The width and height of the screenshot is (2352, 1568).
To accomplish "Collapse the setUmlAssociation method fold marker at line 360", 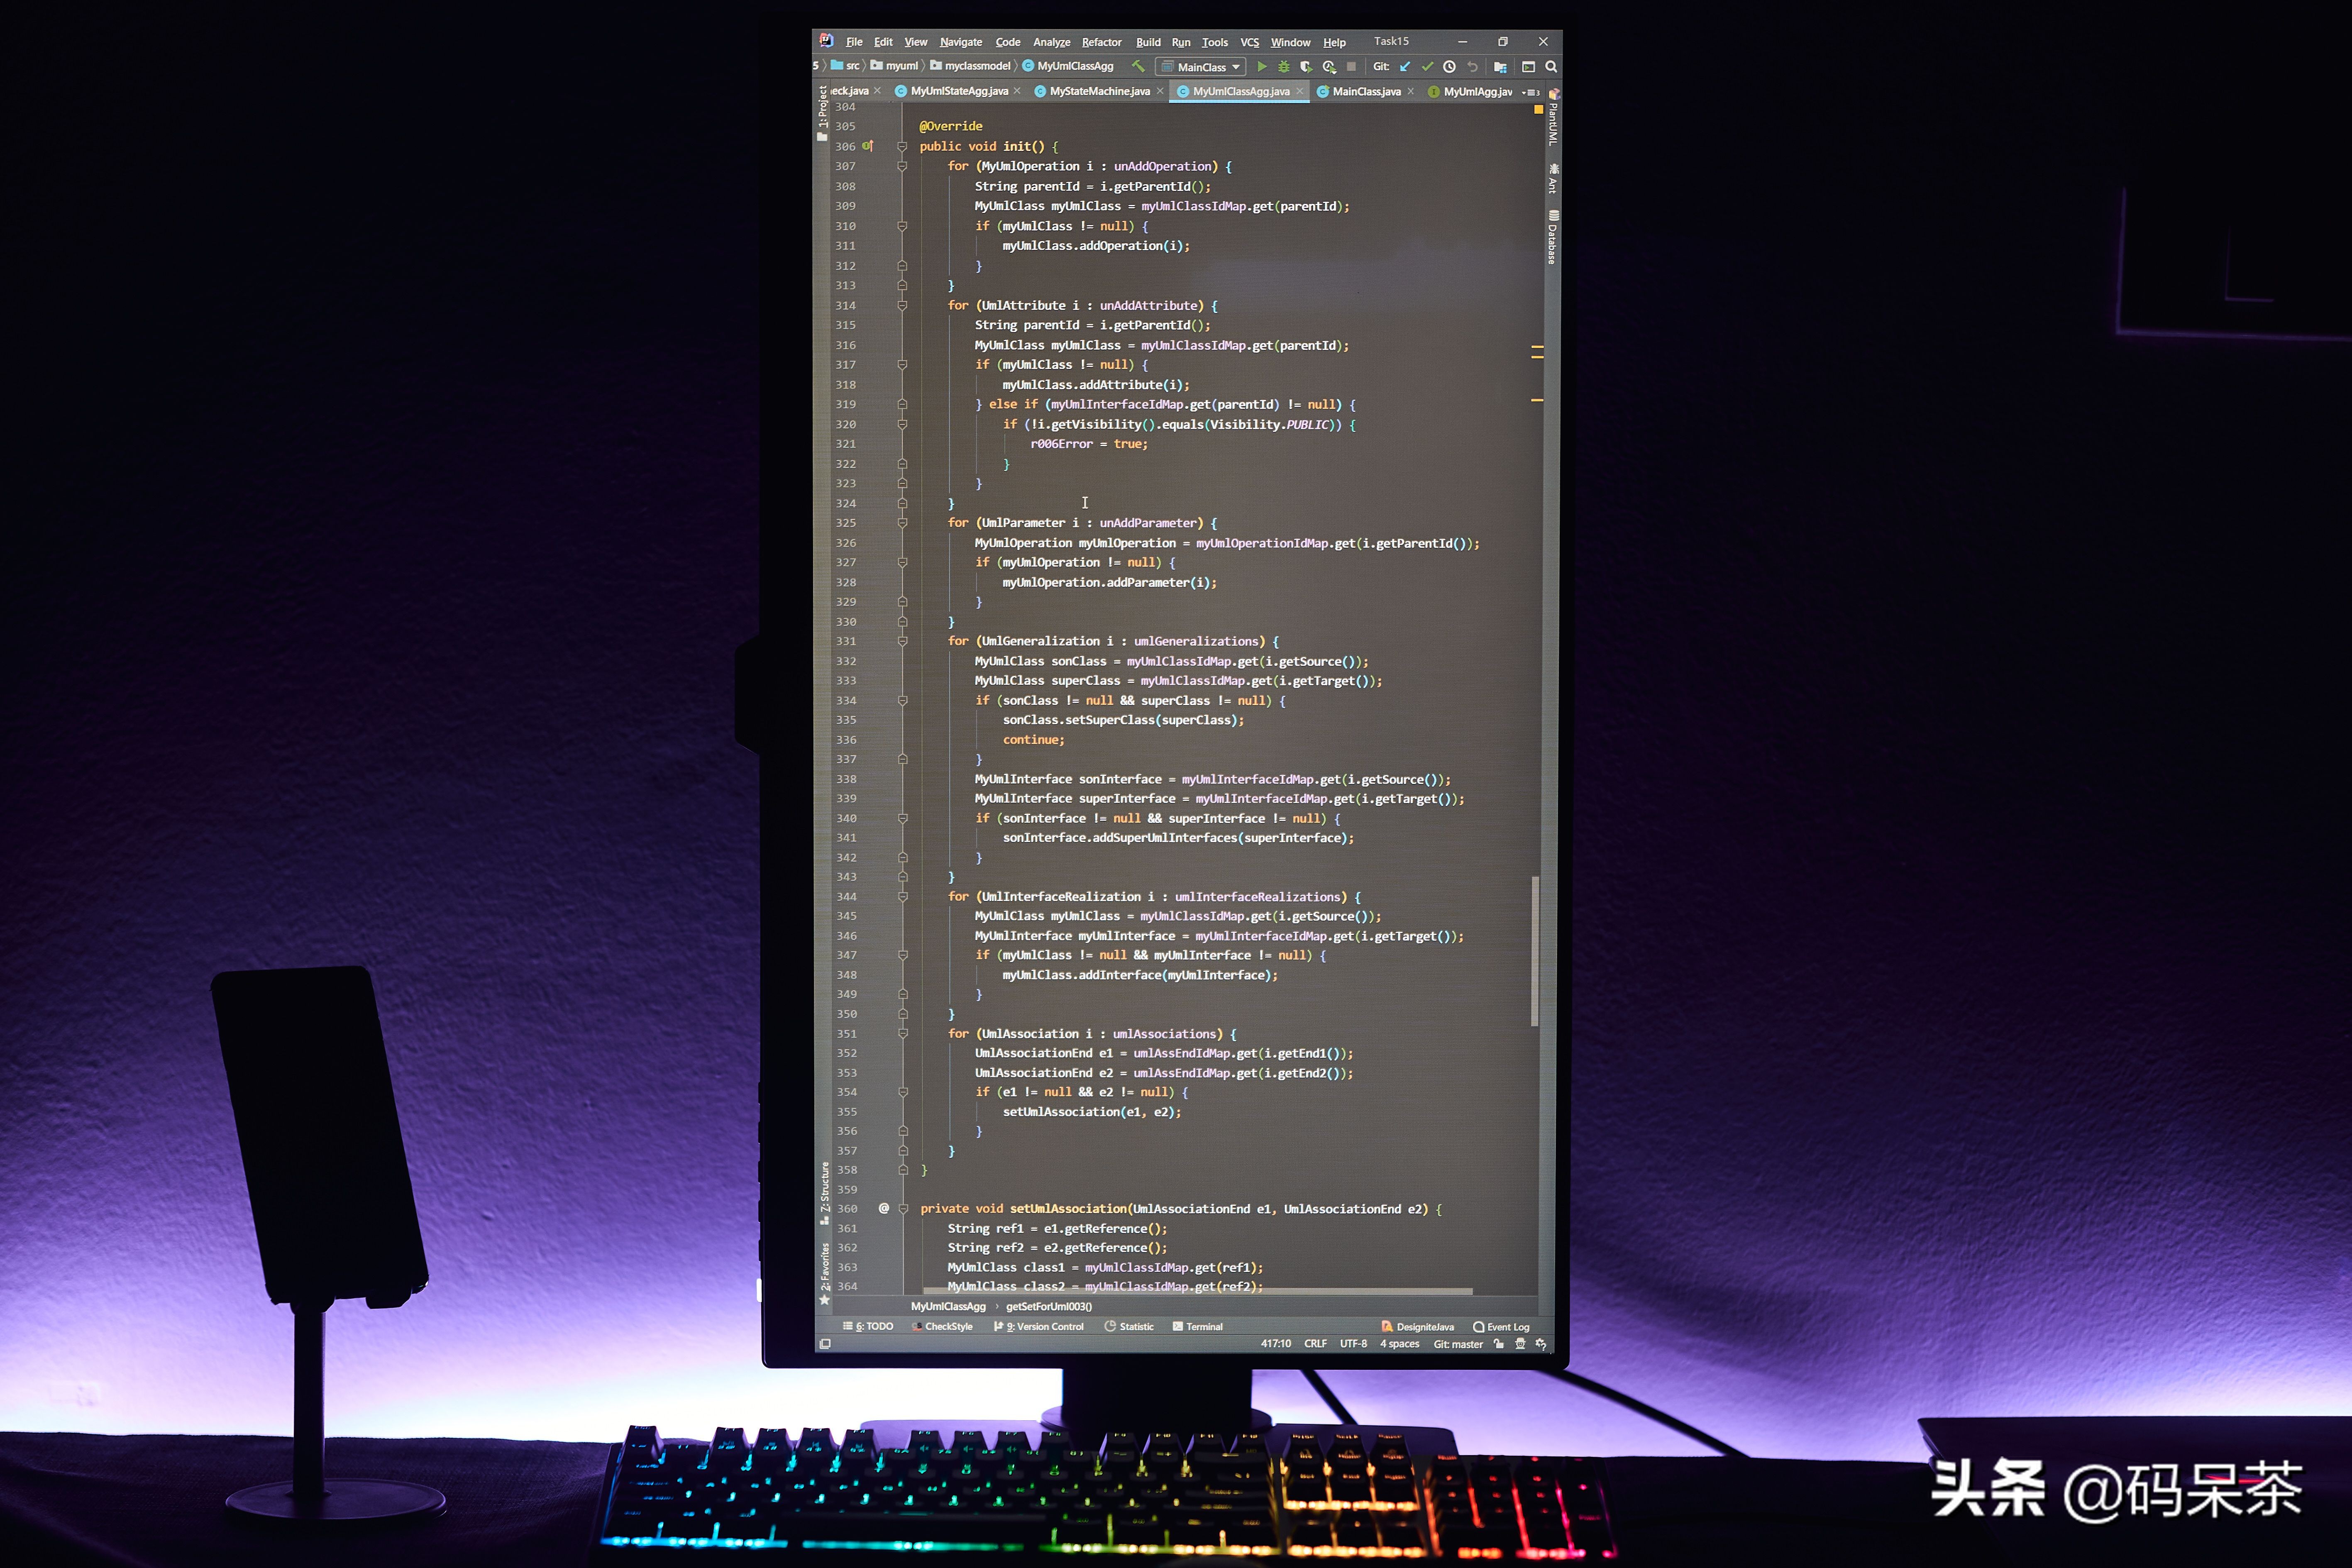I will pyautogui.click(x=903, y=1209).
